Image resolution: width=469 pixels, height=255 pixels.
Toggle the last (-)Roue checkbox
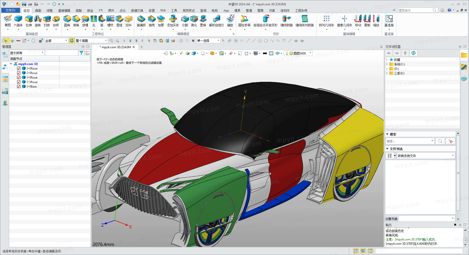(x=19, y=82)
